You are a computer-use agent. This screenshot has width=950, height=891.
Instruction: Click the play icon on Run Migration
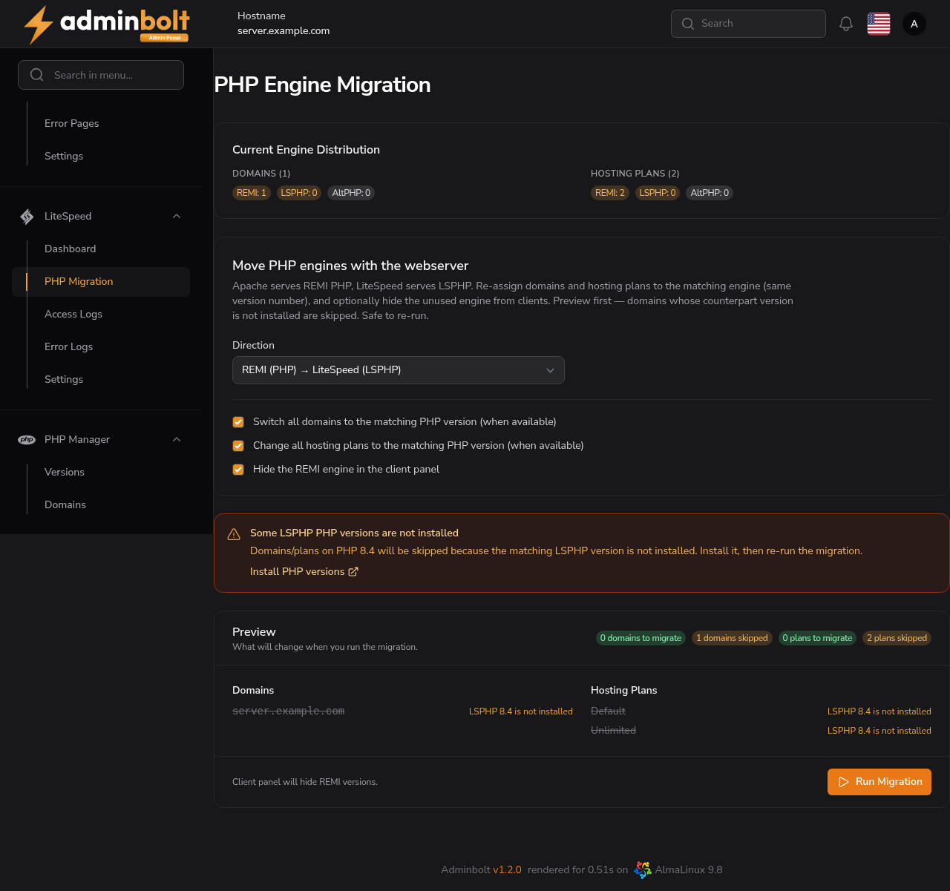(x=843, y=782)
